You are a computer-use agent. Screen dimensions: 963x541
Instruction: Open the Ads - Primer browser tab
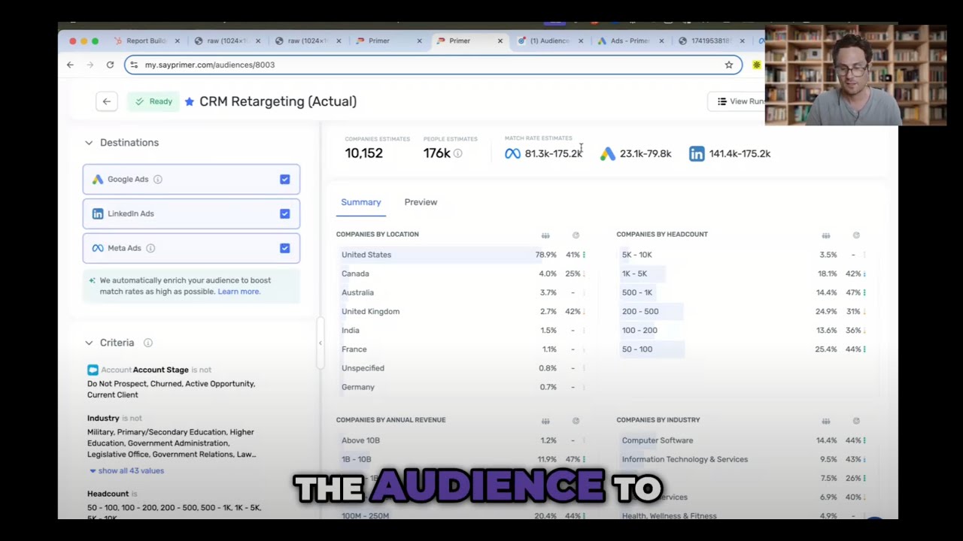pos(630,41)
